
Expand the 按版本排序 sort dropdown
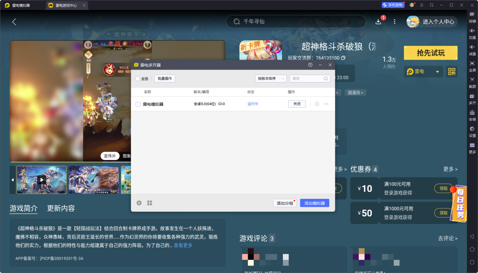(271, 79)
